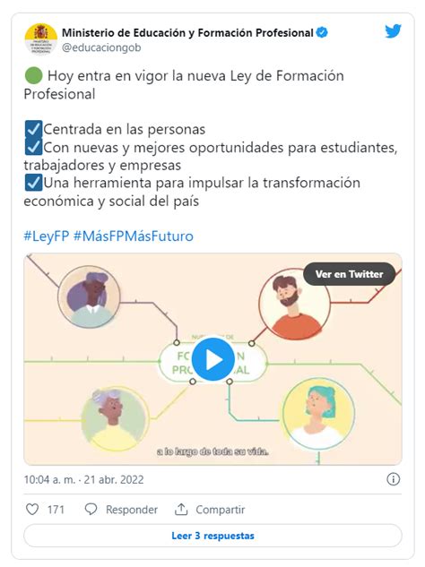Image resolution: width=425 pixels, height=567 pixels.
Task: Click 'Leer 3 respuestas' button
Action: 212,536
